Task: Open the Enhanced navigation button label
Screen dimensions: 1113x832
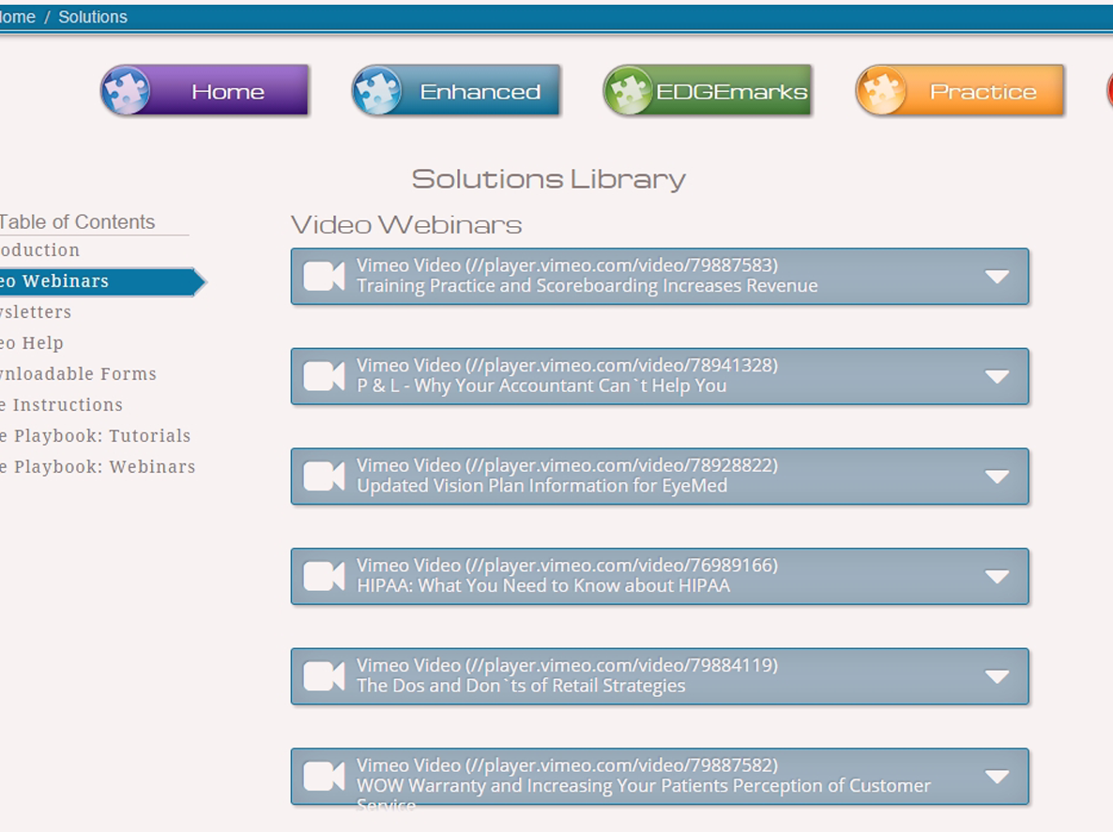Action: click(x=480, y=92)
